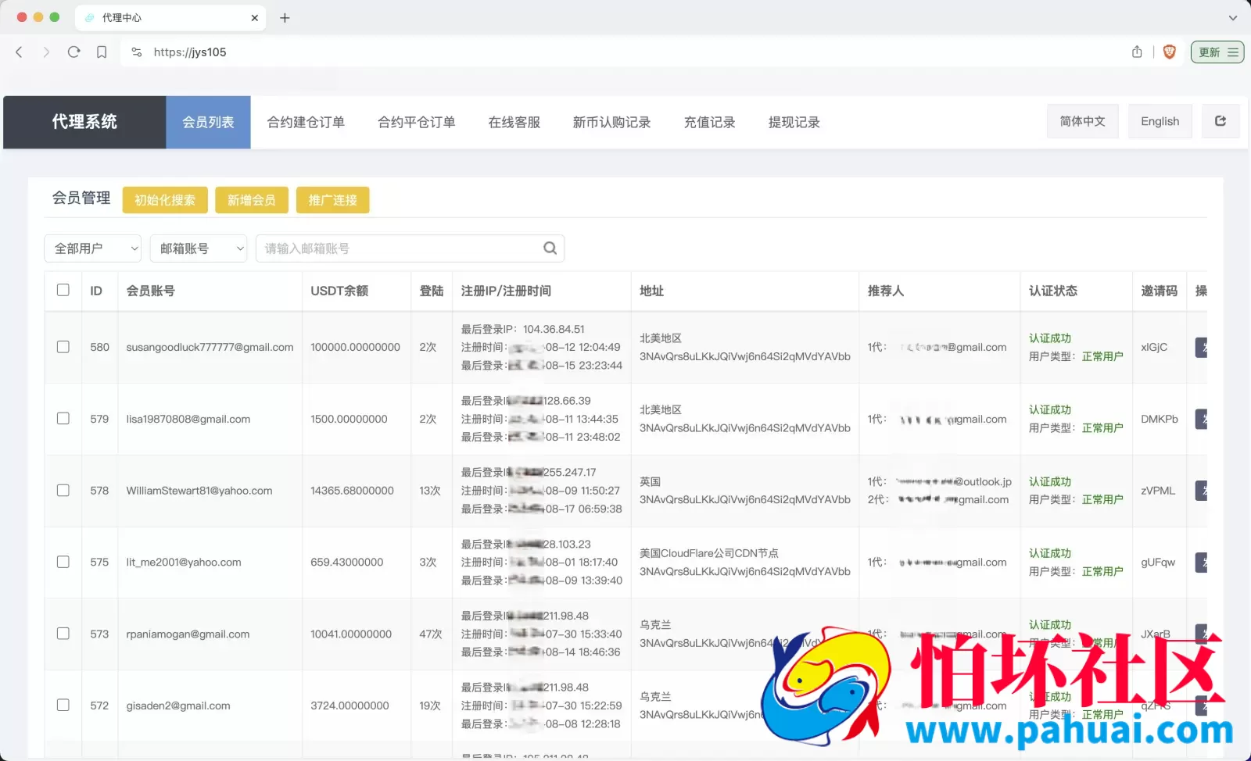Bookmark this page via bookmark icon
The height and width of the screenshot is (761, 1251).
point(102,52)
